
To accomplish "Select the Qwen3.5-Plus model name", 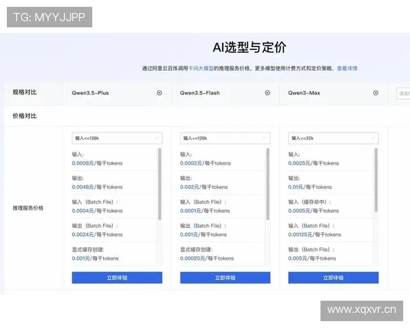I will click(x=90, y=93).
